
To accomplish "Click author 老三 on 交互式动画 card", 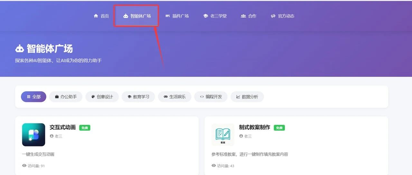I will (x=58, y=136).
